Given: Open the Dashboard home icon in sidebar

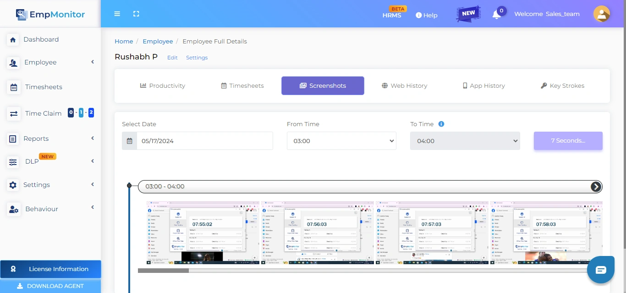Looking at the screenshot, I should coord(13,39).
